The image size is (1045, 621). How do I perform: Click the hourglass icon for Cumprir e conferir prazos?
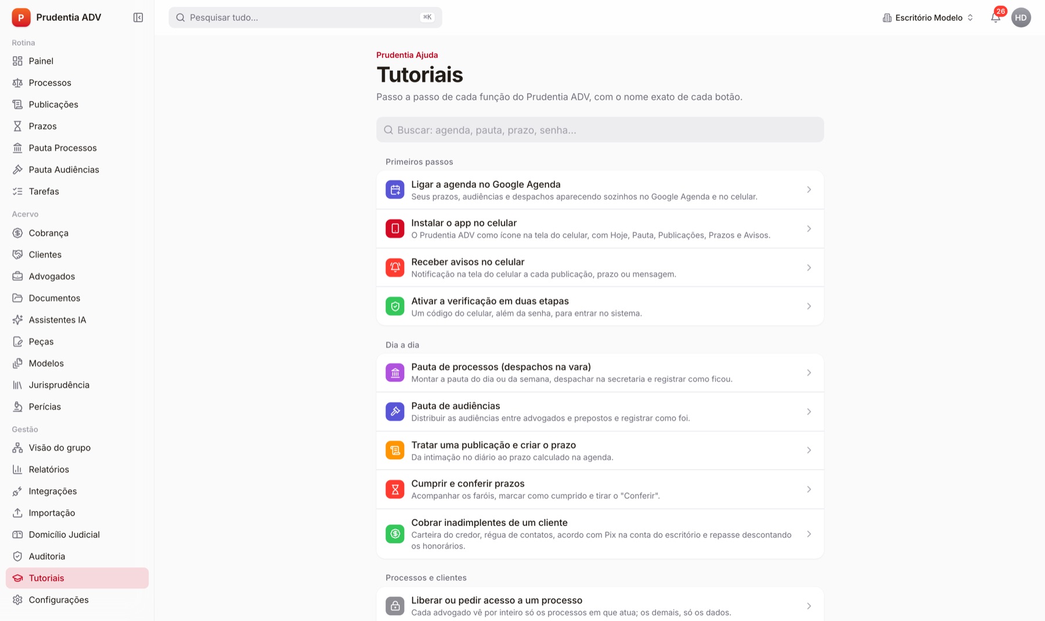(395, 489)
